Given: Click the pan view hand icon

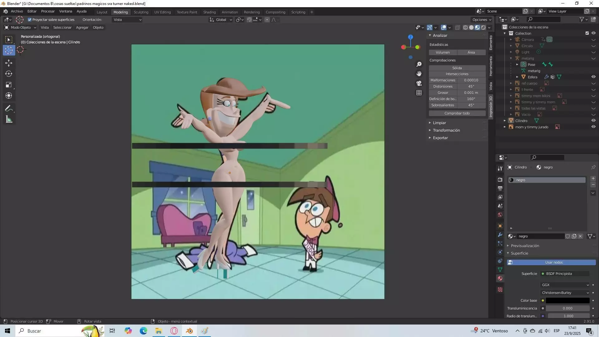Looking at the screenshot, I should coord(419,74).
